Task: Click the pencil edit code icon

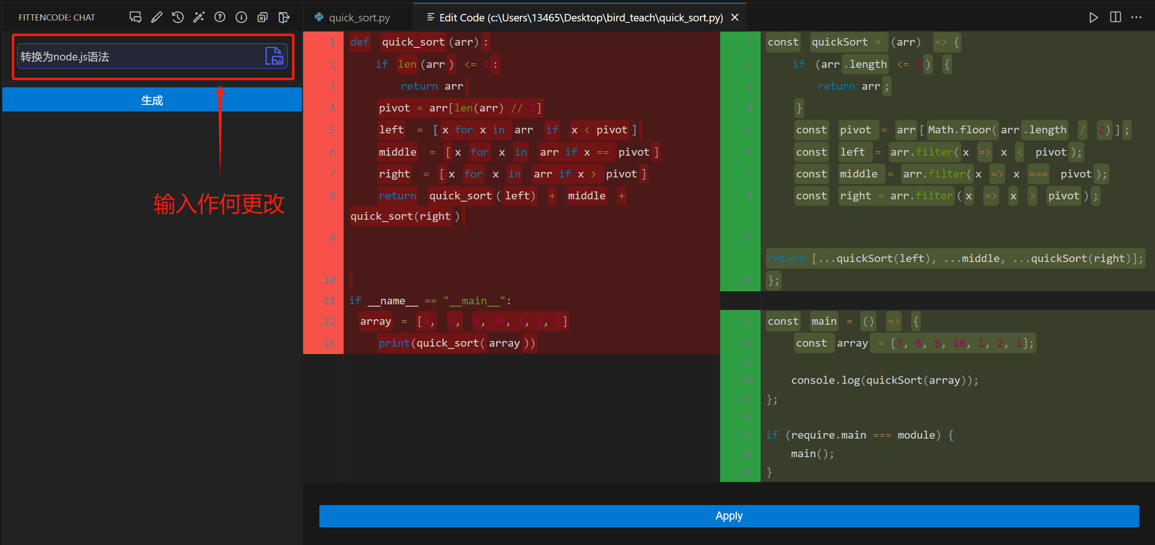Action: pyautogui.click(x=157, y=17)
